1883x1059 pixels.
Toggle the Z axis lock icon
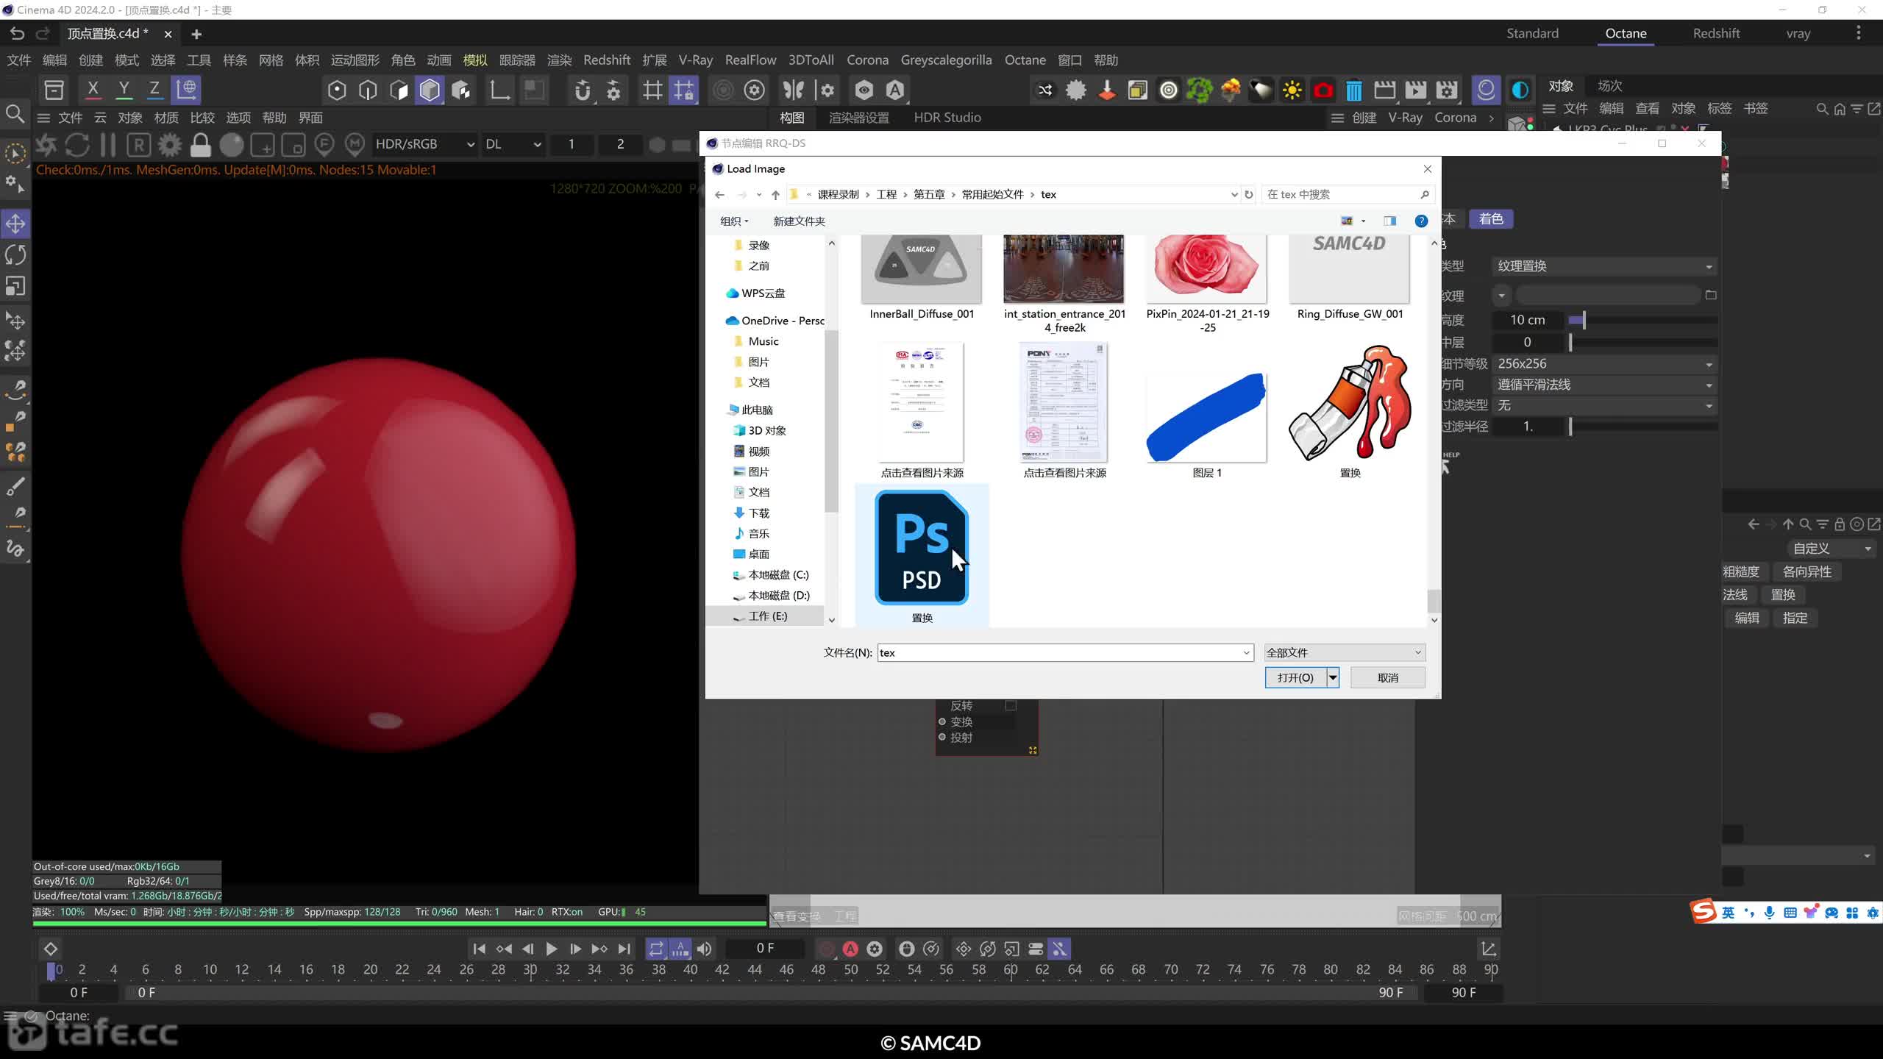(154, 90)
